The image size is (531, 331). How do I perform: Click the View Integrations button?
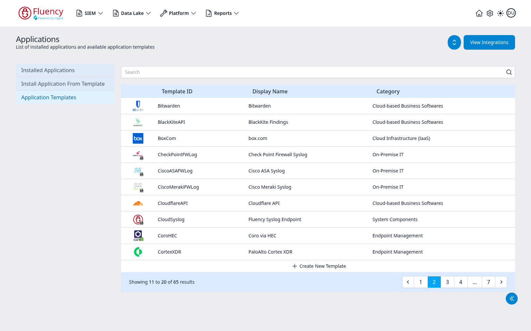489,42
